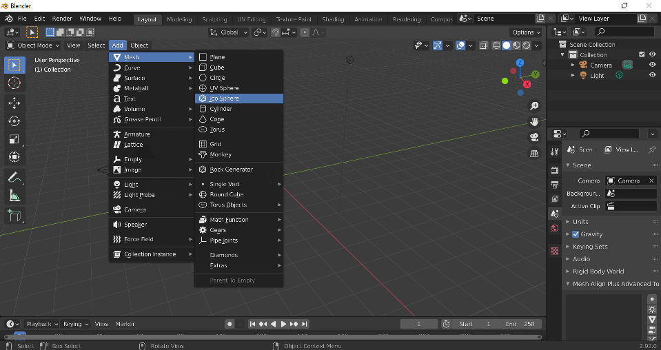
Task: Select the Rotate tool
Action: [14, 121]
